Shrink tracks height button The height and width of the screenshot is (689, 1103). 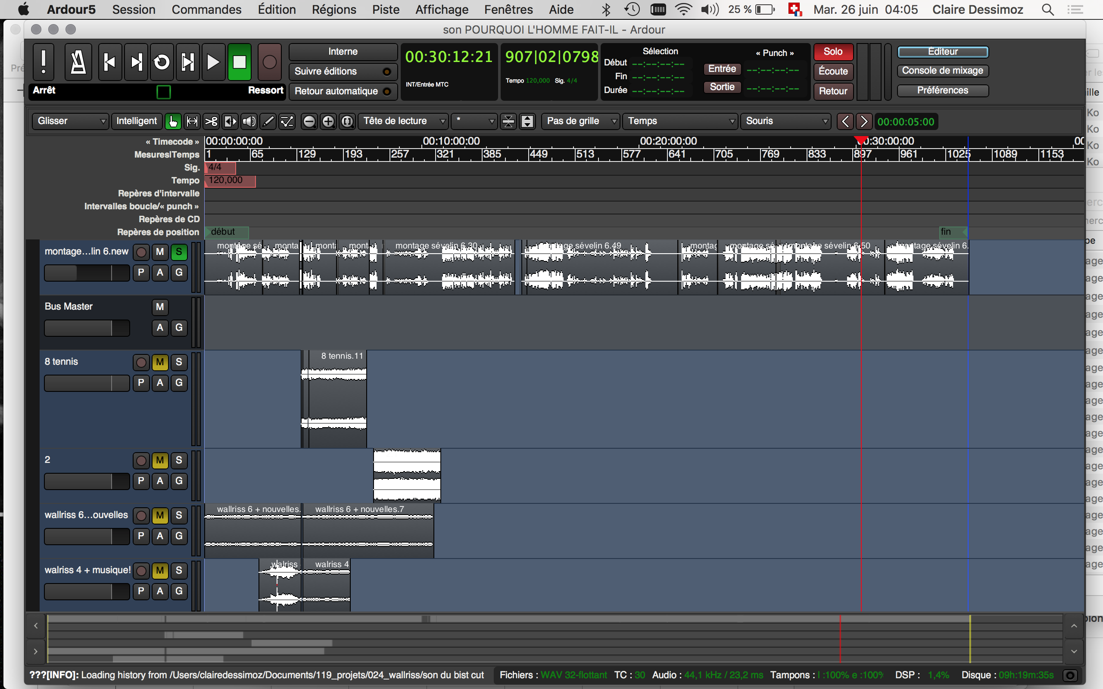(x=508, y=121)
